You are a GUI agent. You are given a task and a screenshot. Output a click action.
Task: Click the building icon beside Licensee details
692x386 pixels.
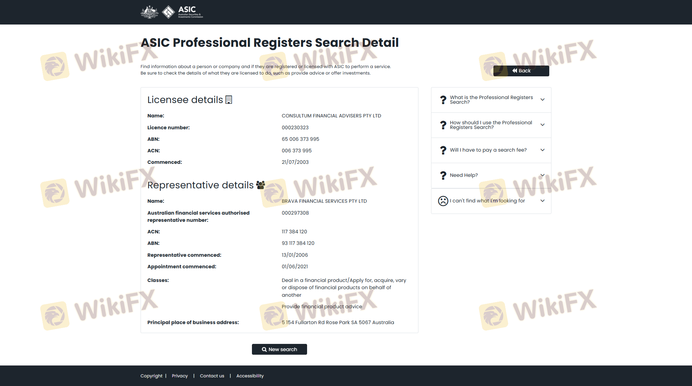click(x=229, y=100)
